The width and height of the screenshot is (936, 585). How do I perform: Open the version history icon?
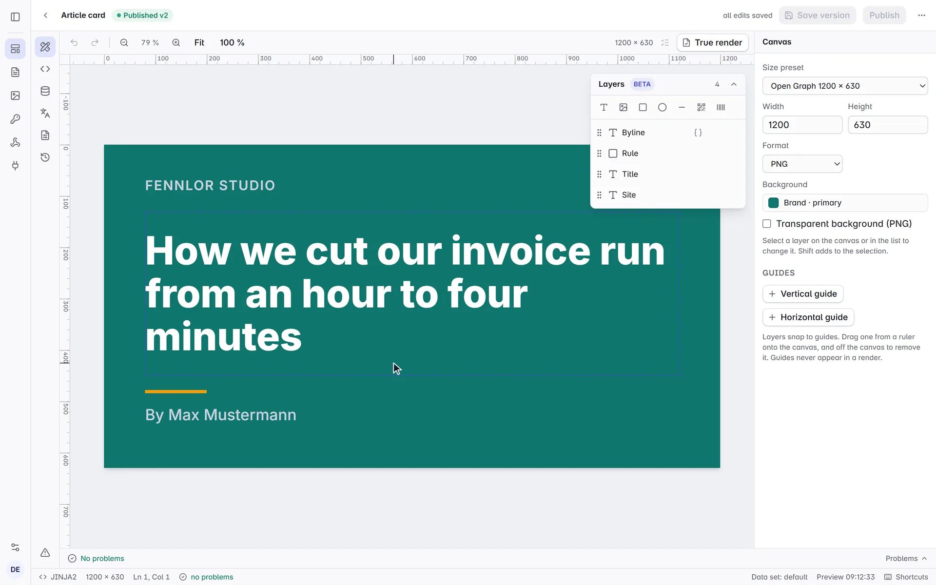(45, 157)
